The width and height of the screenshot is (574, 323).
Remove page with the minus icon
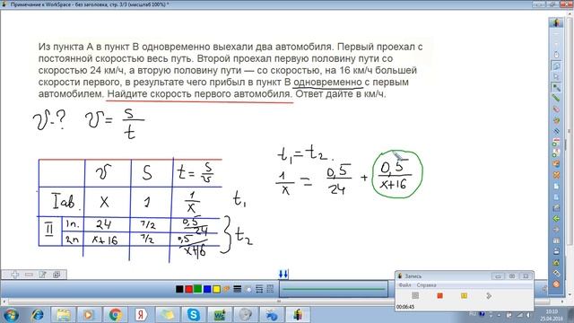point(29,275)
